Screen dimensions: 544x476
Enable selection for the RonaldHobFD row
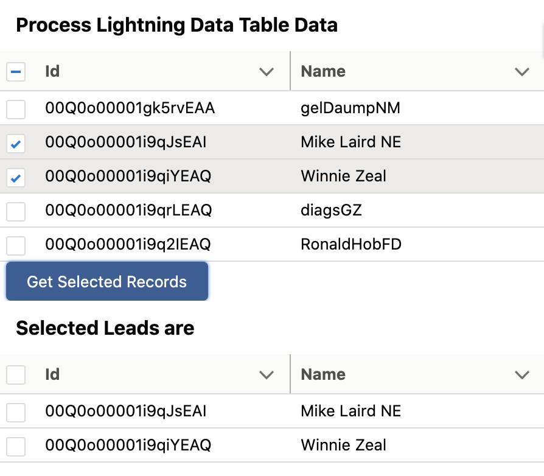[x=16, y=245]
